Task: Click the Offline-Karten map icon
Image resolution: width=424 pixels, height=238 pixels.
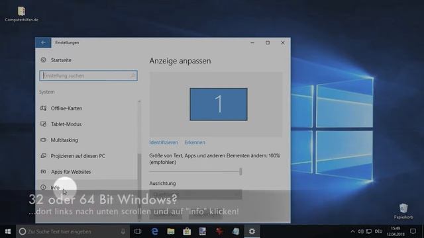Action: pos(43,108)
